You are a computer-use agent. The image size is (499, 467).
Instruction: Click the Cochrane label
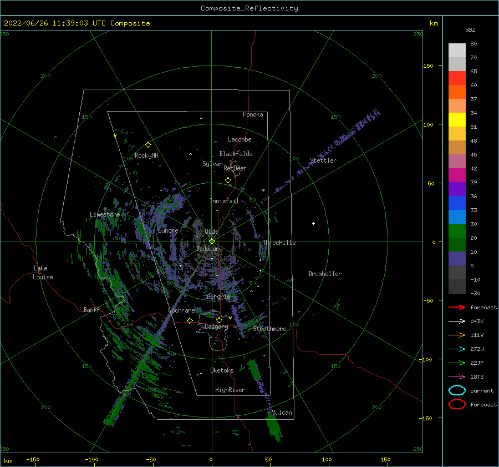181,310
